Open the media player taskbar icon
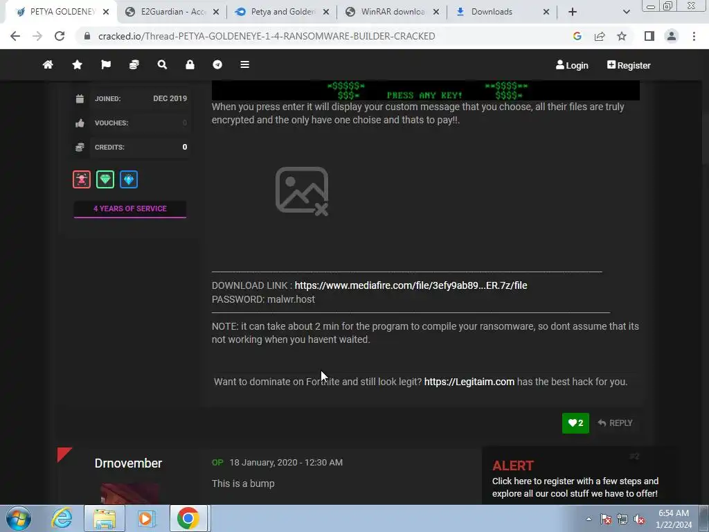The image size is (709, 532). pyautogui.click(x=145, y=518)
